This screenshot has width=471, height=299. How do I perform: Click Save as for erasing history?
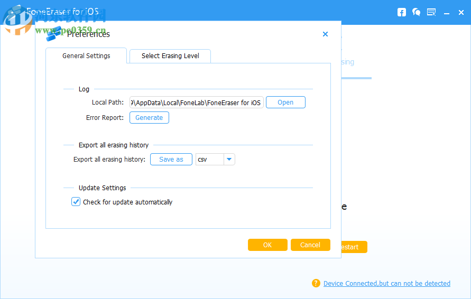(171, 160)
